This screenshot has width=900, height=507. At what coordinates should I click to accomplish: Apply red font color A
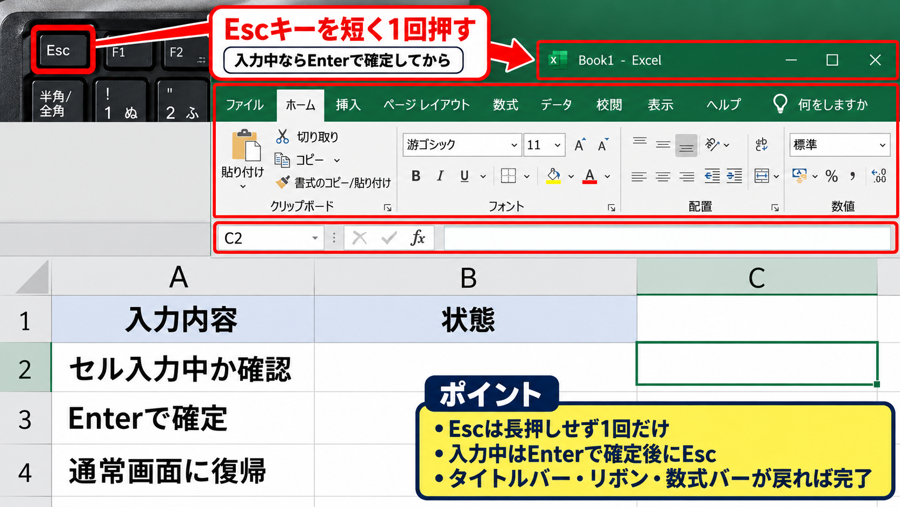[590, 176]
